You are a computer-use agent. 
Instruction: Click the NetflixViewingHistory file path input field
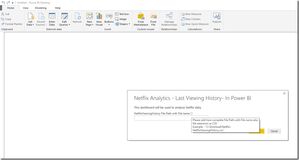tap(163, 118)
